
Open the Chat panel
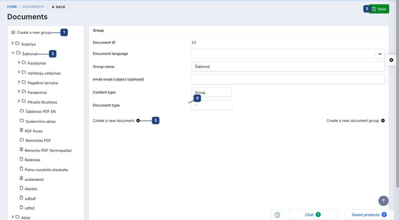click(313, 215)
